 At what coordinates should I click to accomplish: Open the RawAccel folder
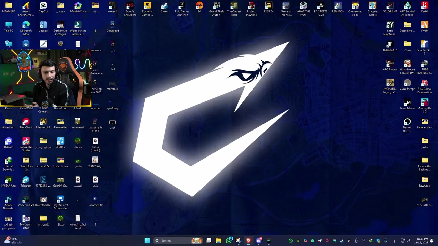point(425,182)
